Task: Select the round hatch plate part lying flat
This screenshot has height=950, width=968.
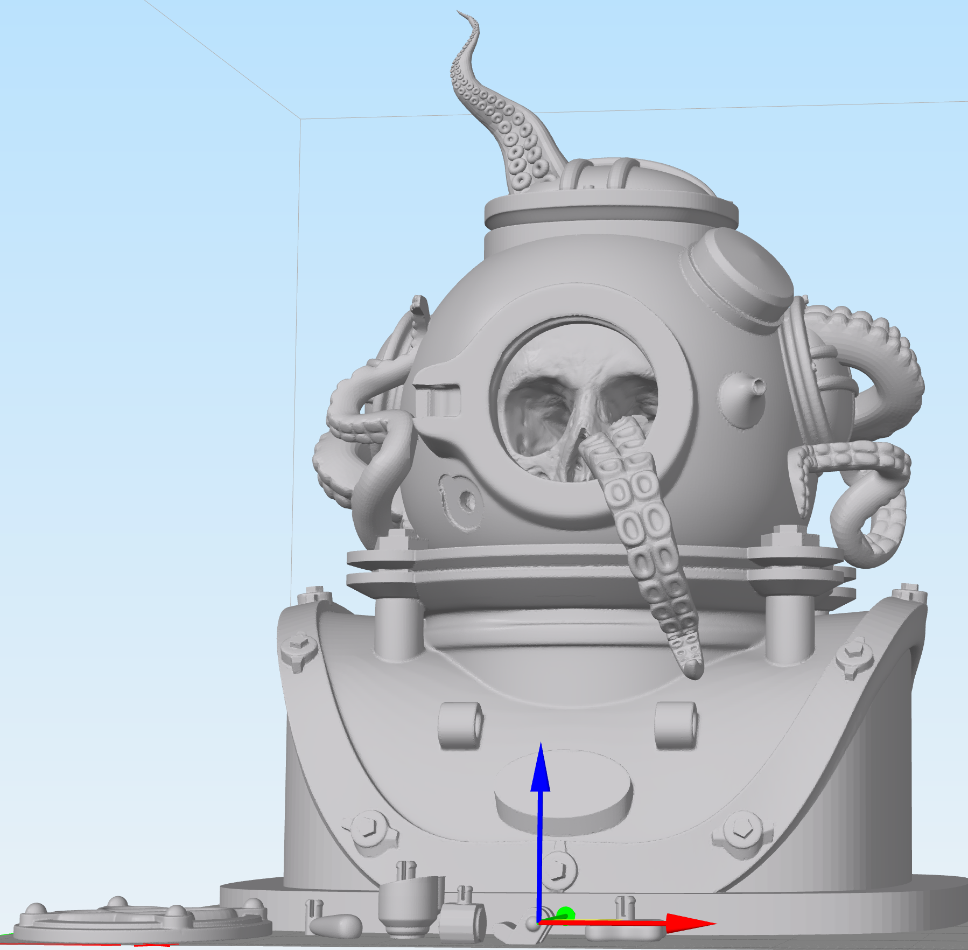Action: [x=142, y=920]
